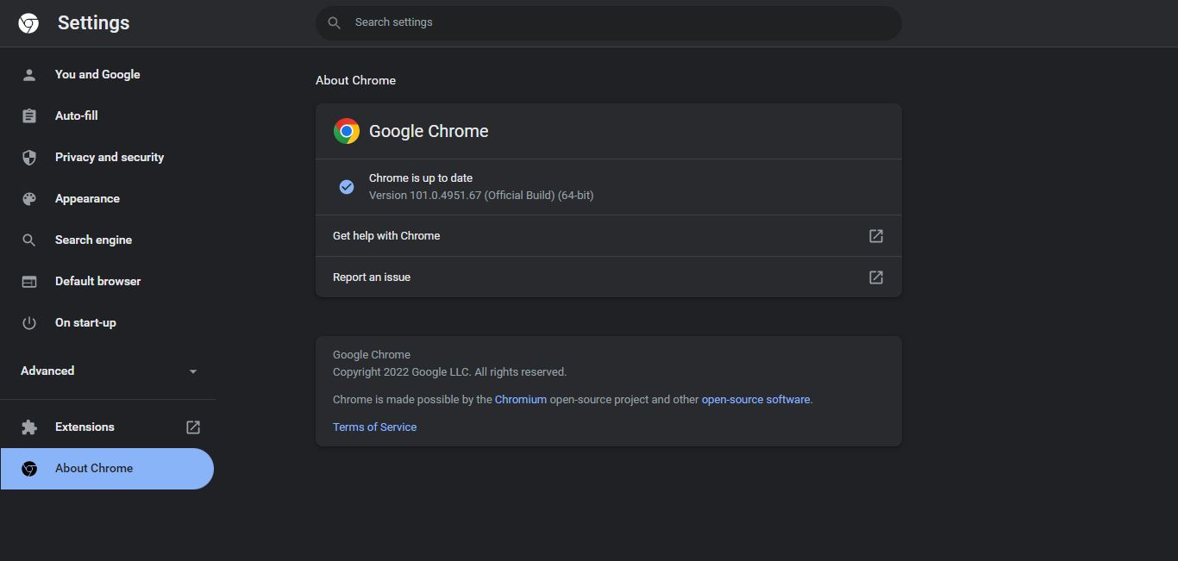Viewport: 1178px width, 561px height.
Task: Open Report an issue row
Action: pos(609,277)
